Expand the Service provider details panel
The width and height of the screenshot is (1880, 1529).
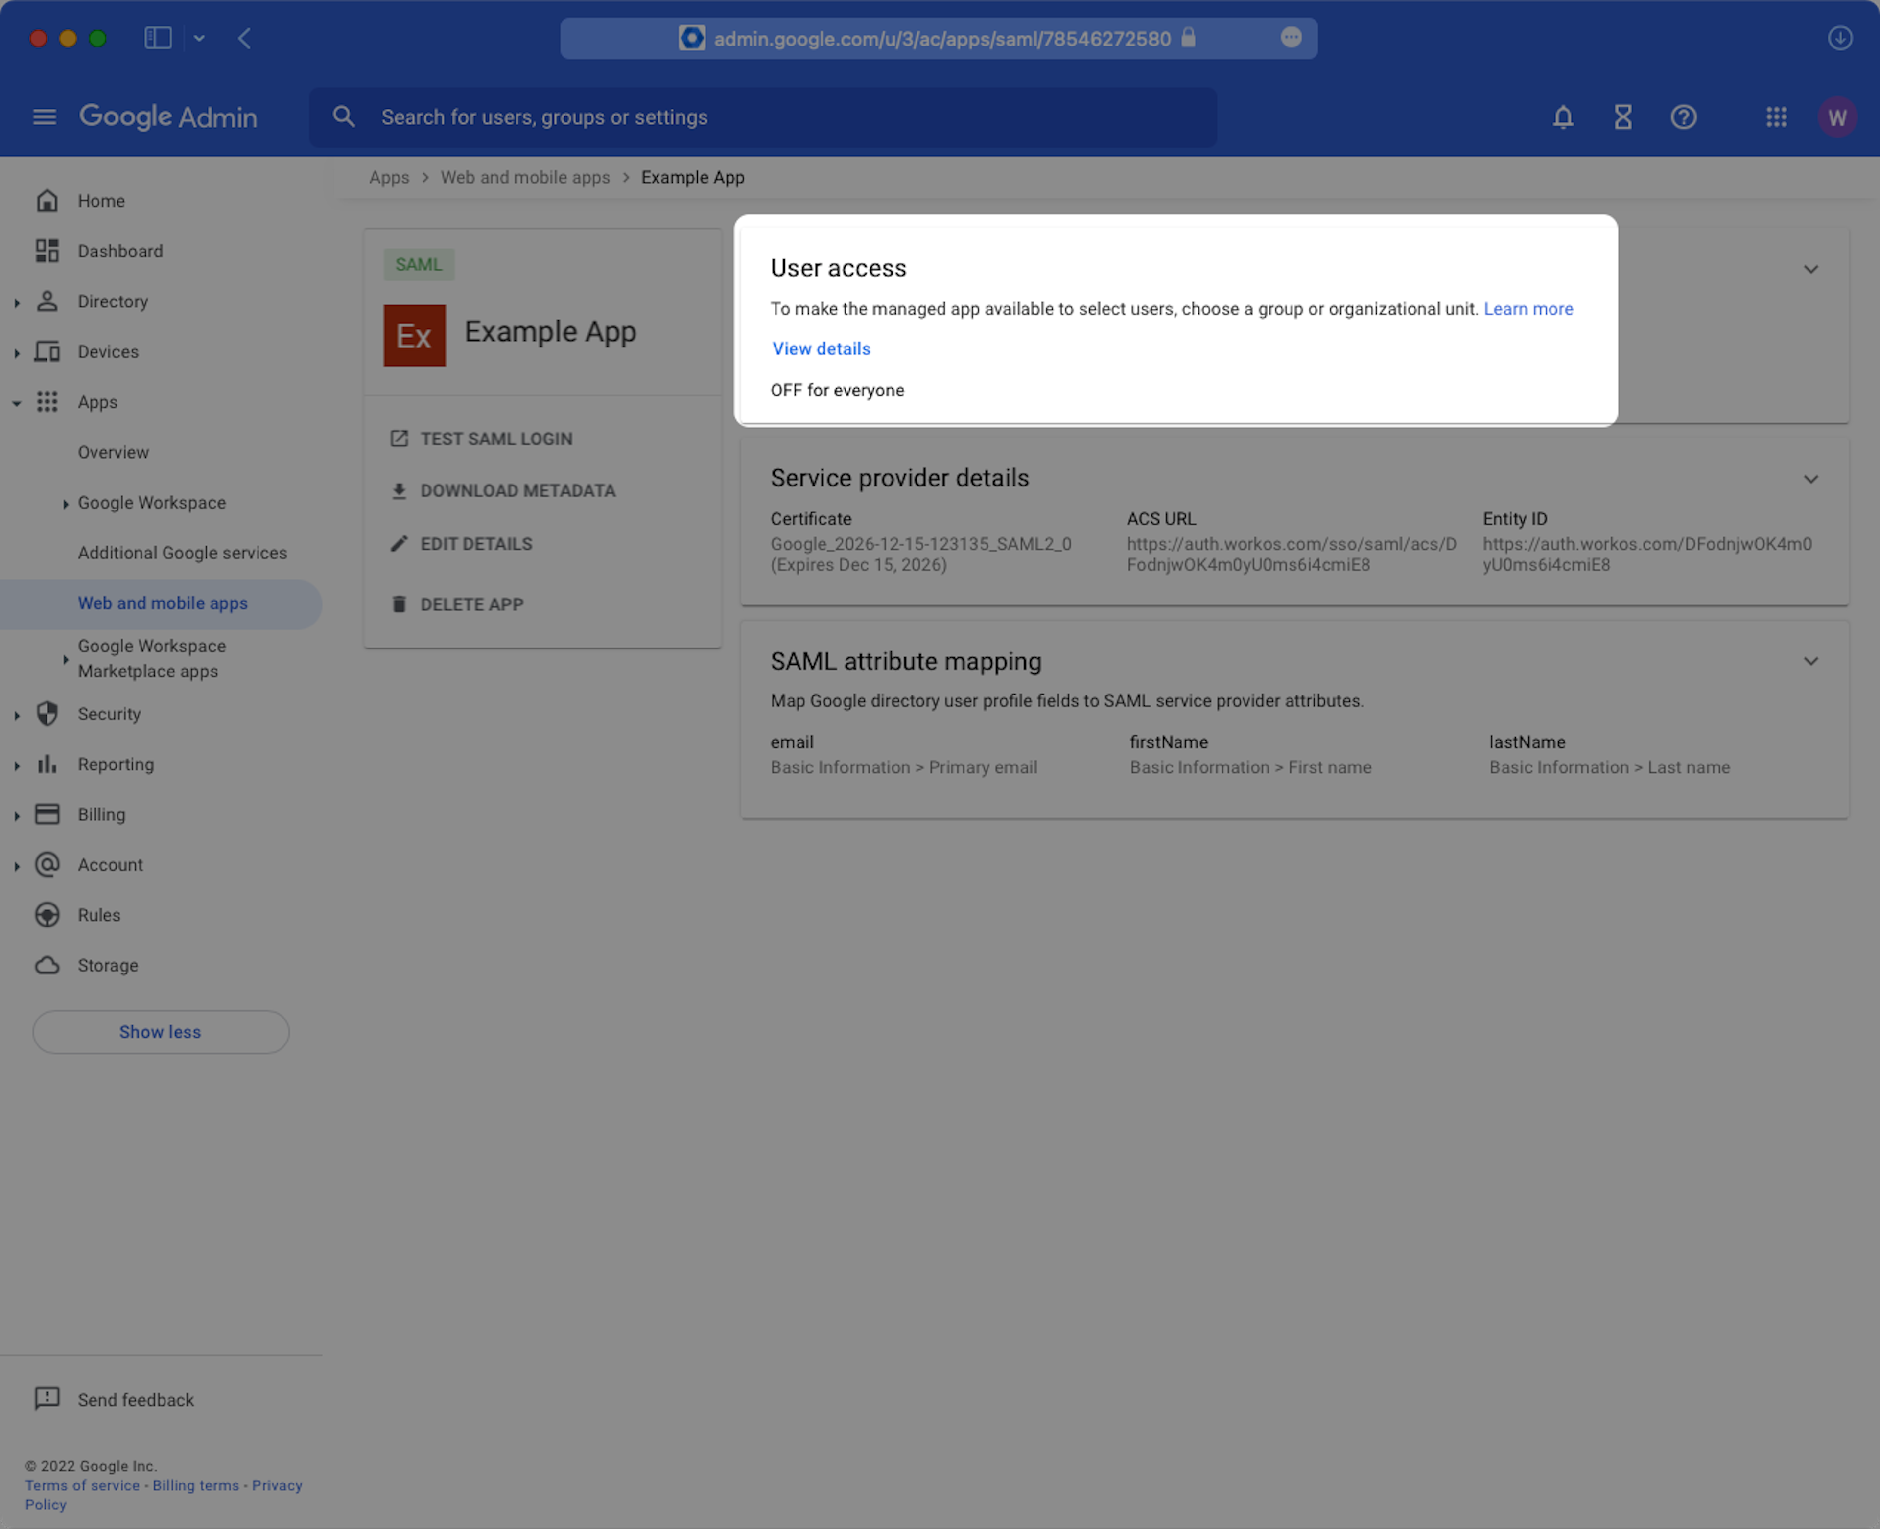[1810, 479]
